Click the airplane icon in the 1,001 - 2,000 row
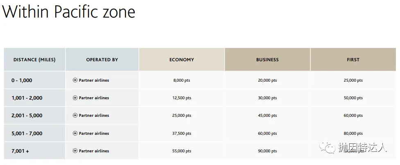This screenshot has width=400, height=165. tap(75, 98)
